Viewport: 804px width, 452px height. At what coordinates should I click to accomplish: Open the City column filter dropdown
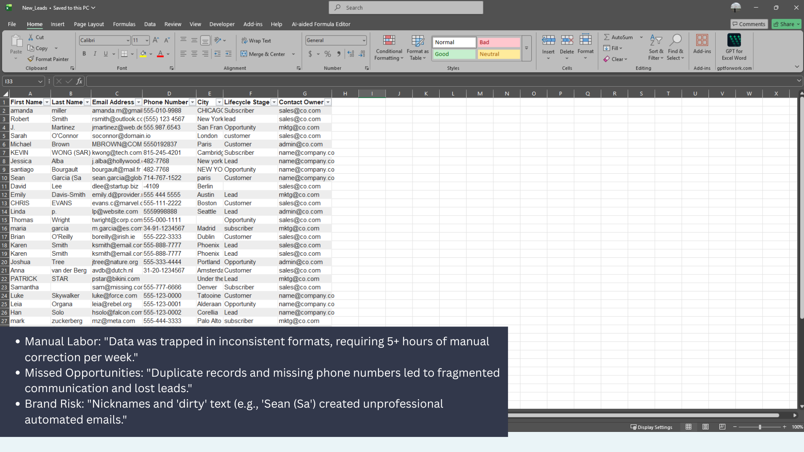pyautogui.click(x=219, y=102)
